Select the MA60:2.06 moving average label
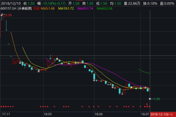This screenshot has height=117, width=176. pyautogui.click(x=105, y=9)
